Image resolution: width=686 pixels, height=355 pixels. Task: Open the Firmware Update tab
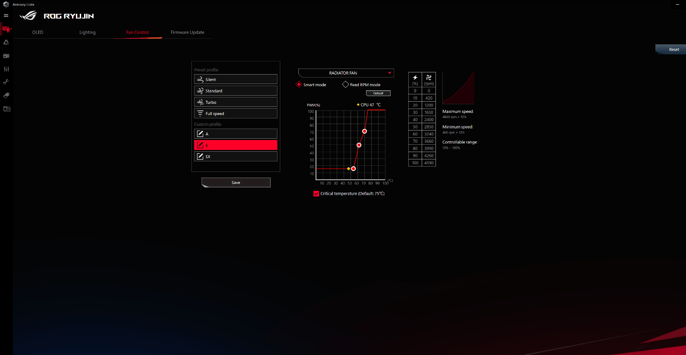[188, 32]
